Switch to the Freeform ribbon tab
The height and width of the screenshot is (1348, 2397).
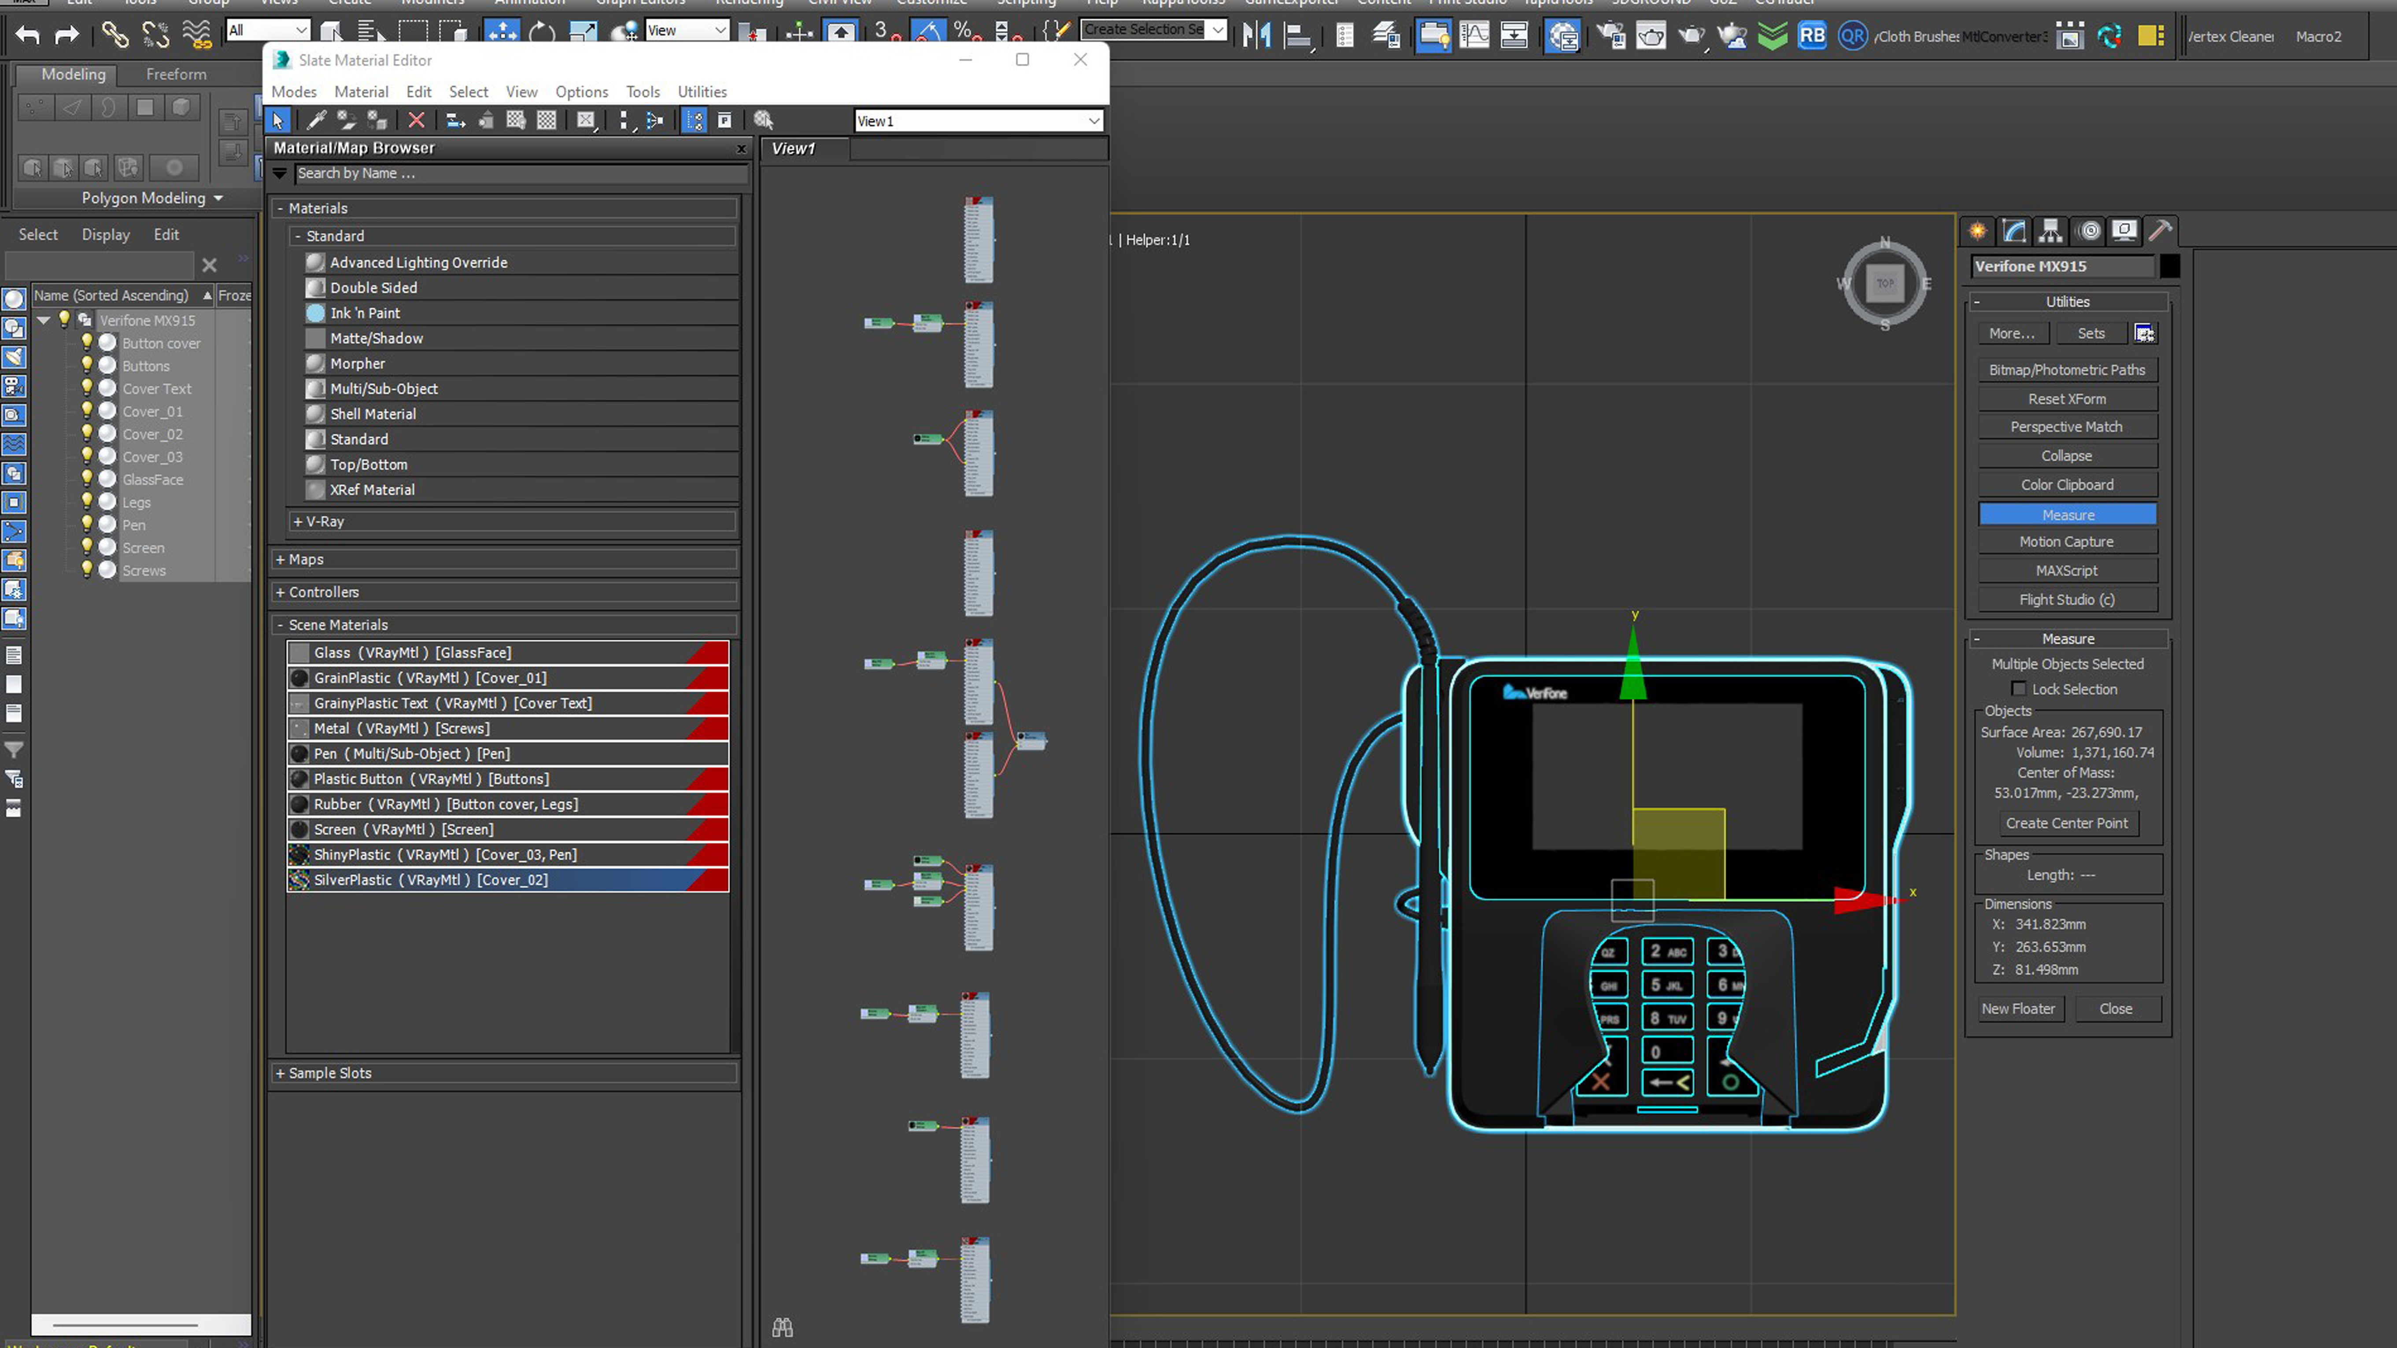pyautogui.click(x=176, y=74)
